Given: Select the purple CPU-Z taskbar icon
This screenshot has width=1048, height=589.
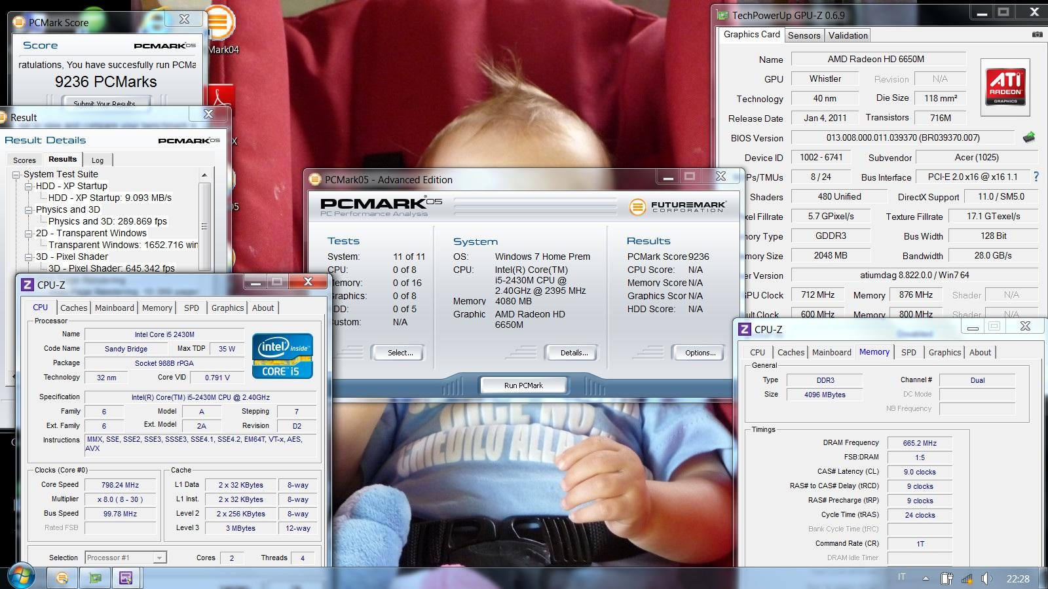Looking at the screenshot, I should pyautogui.click(x=126, y=578).
